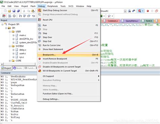Click the Open file toolbar icon
The image size is (160, 124).
pos(9,11)
